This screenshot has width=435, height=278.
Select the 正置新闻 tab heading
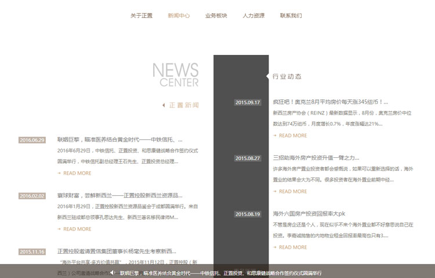tap(184, 105)
